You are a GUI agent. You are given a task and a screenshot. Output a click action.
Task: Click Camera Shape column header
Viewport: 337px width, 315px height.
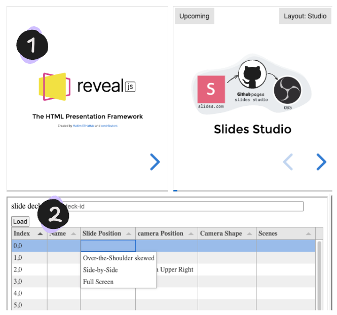pyautogui.click(x=227, y=233)
